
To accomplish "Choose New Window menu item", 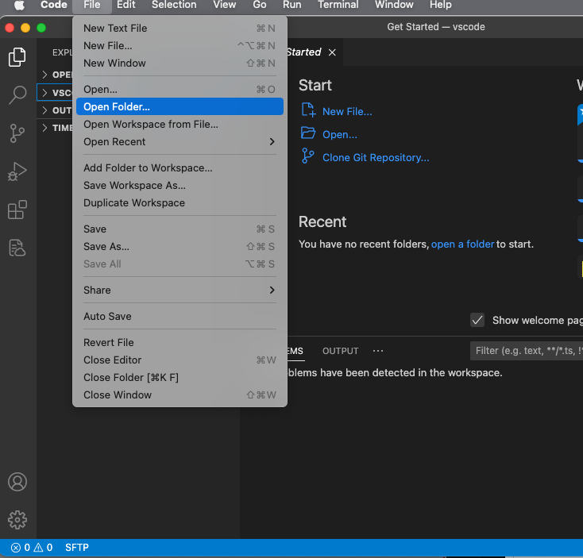I will click(x=180, y=63).
